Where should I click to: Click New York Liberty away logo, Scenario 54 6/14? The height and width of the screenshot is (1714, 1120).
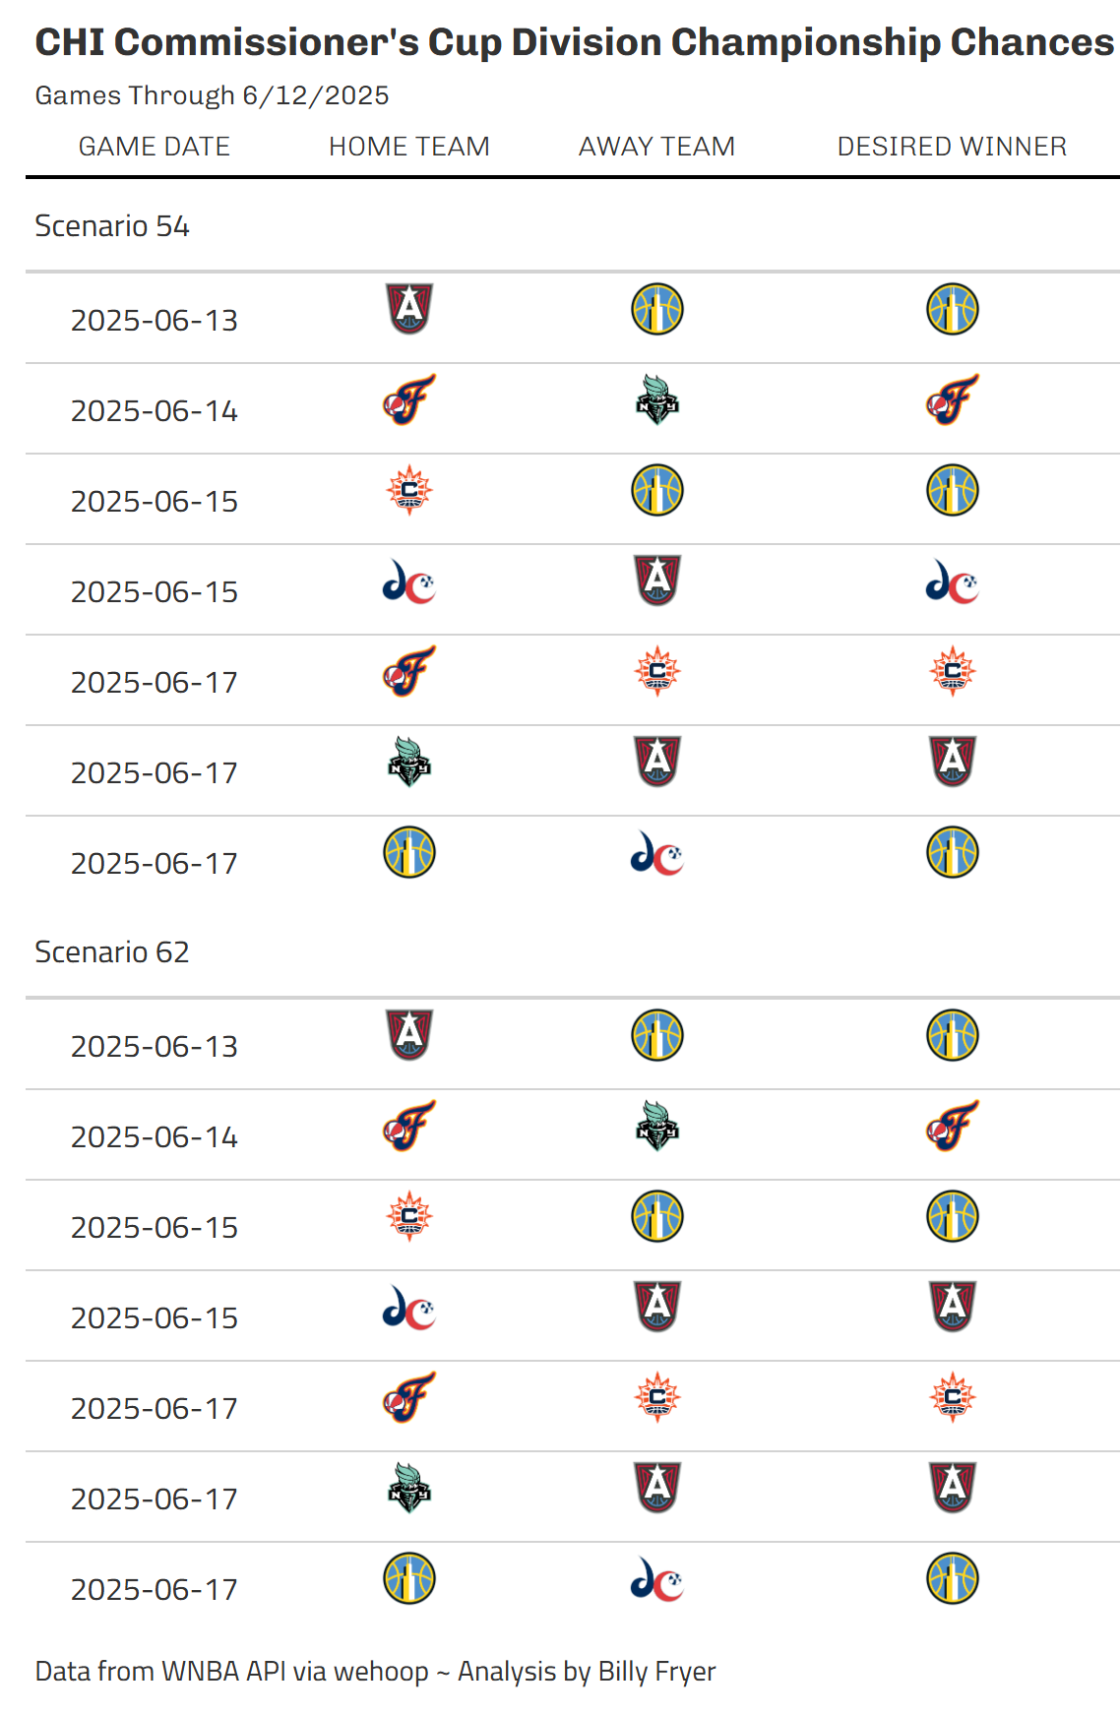[x=657, y=399]
